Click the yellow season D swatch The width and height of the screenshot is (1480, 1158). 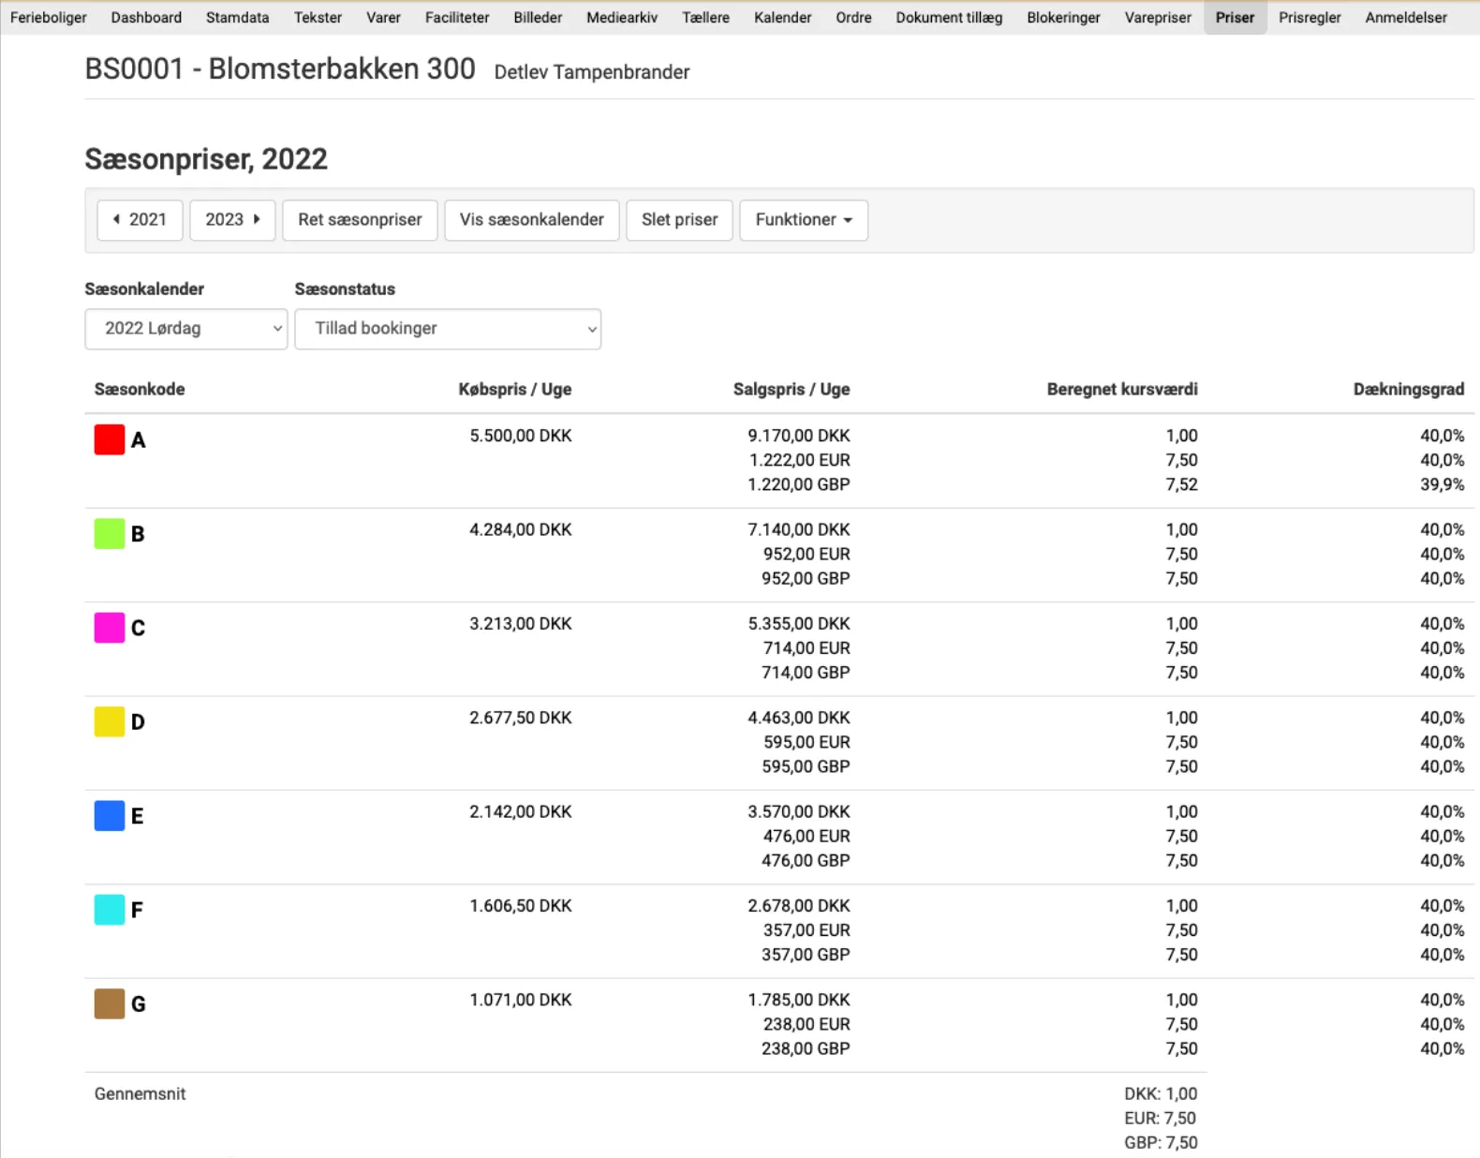point(110,721)
